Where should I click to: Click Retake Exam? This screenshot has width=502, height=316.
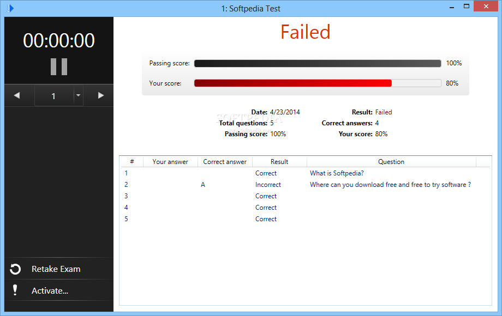click(56, 269)
